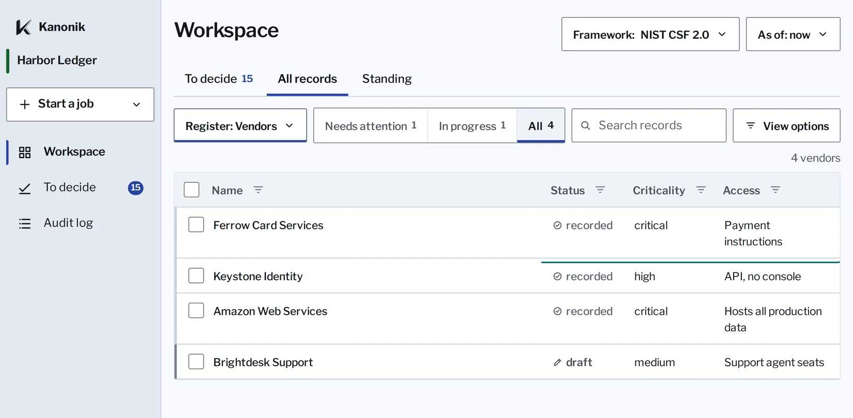
Task: Open the Access column filter icon
Action: [775, 190]
